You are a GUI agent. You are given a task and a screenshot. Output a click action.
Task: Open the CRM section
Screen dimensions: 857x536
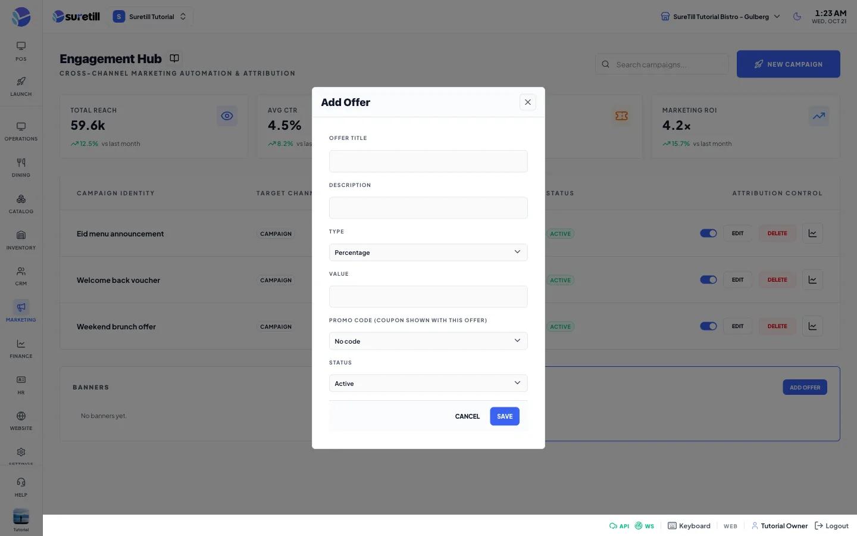pos(21,276)
